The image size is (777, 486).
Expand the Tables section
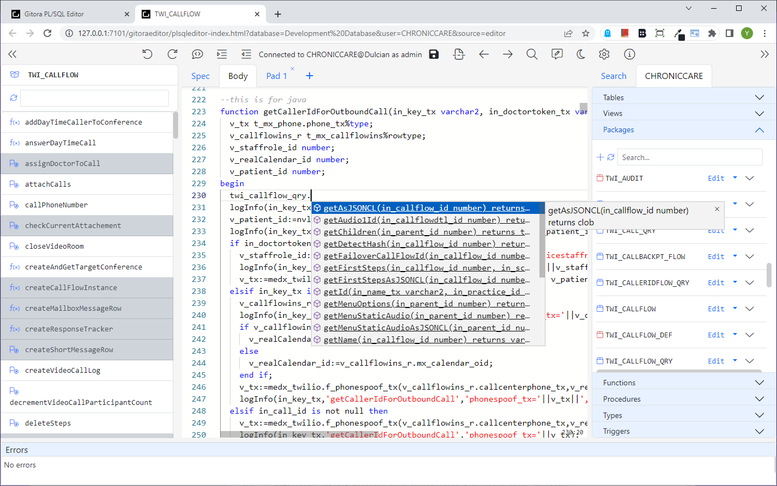[x=759, y=97]
